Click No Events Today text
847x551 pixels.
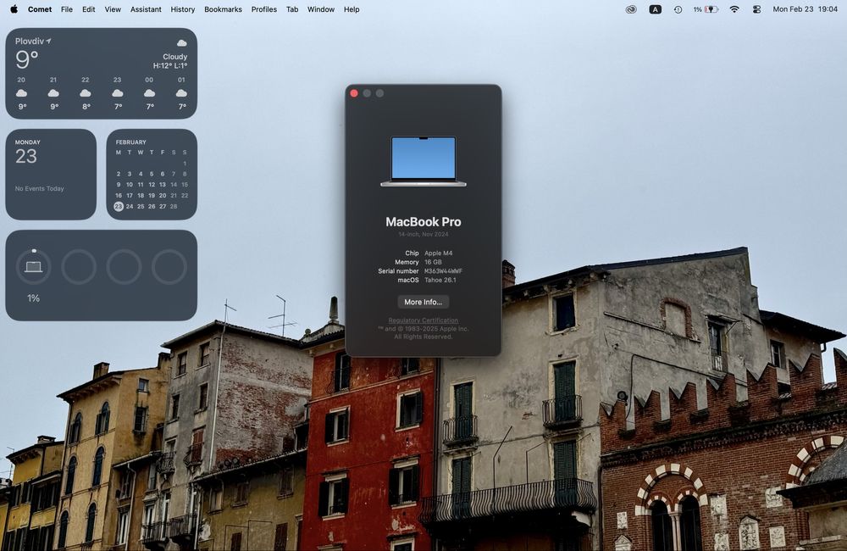pyautogui.click(x=40, y=189)
